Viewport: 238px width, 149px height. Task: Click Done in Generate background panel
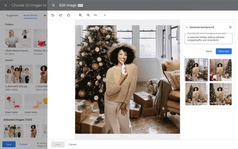tap(209, 52)
